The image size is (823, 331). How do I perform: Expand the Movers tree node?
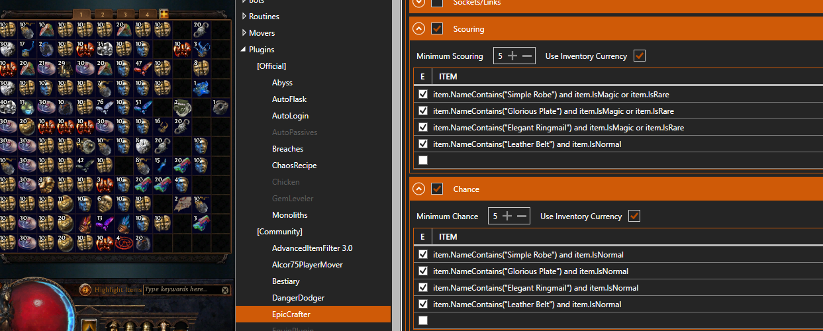coord(244,32)
